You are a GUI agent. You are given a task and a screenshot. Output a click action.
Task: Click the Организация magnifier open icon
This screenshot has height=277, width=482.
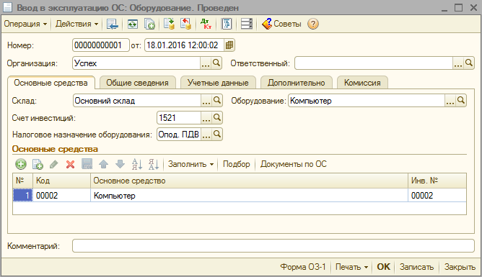tap(216, 63)
